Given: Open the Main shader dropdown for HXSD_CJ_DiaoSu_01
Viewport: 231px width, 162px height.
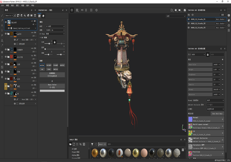Looking at the screenshot, I should 220,19.
